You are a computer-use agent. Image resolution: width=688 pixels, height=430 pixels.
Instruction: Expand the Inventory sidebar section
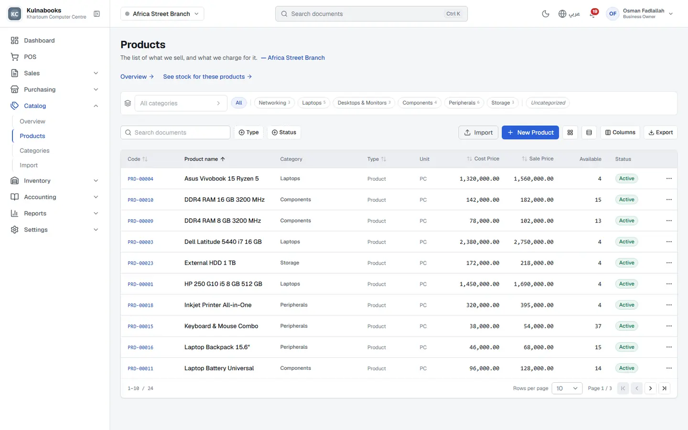pyautogui.click(x=55, y=181)
